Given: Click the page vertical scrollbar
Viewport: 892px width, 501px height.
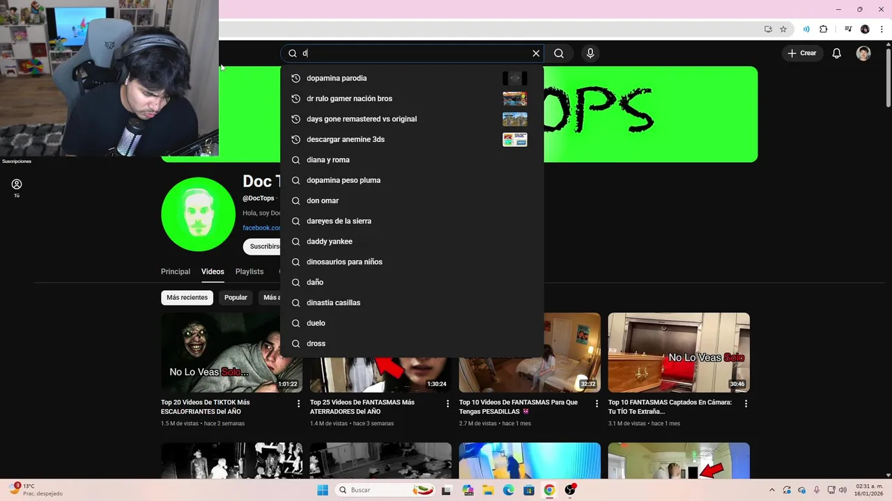Looking at the screenshot, I should 888,77.
